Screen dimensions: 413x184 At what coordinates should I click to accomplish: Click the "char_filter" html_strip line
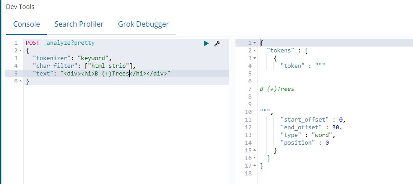click(x=84, y=66)
